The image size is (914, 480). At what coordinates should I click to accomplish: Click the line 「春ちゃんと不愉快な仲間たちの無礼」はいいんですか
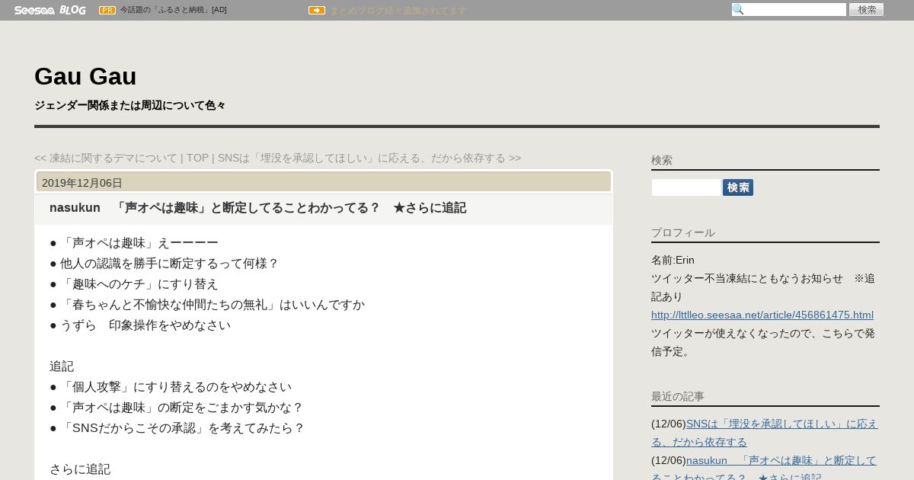click(x=207, y=305)
